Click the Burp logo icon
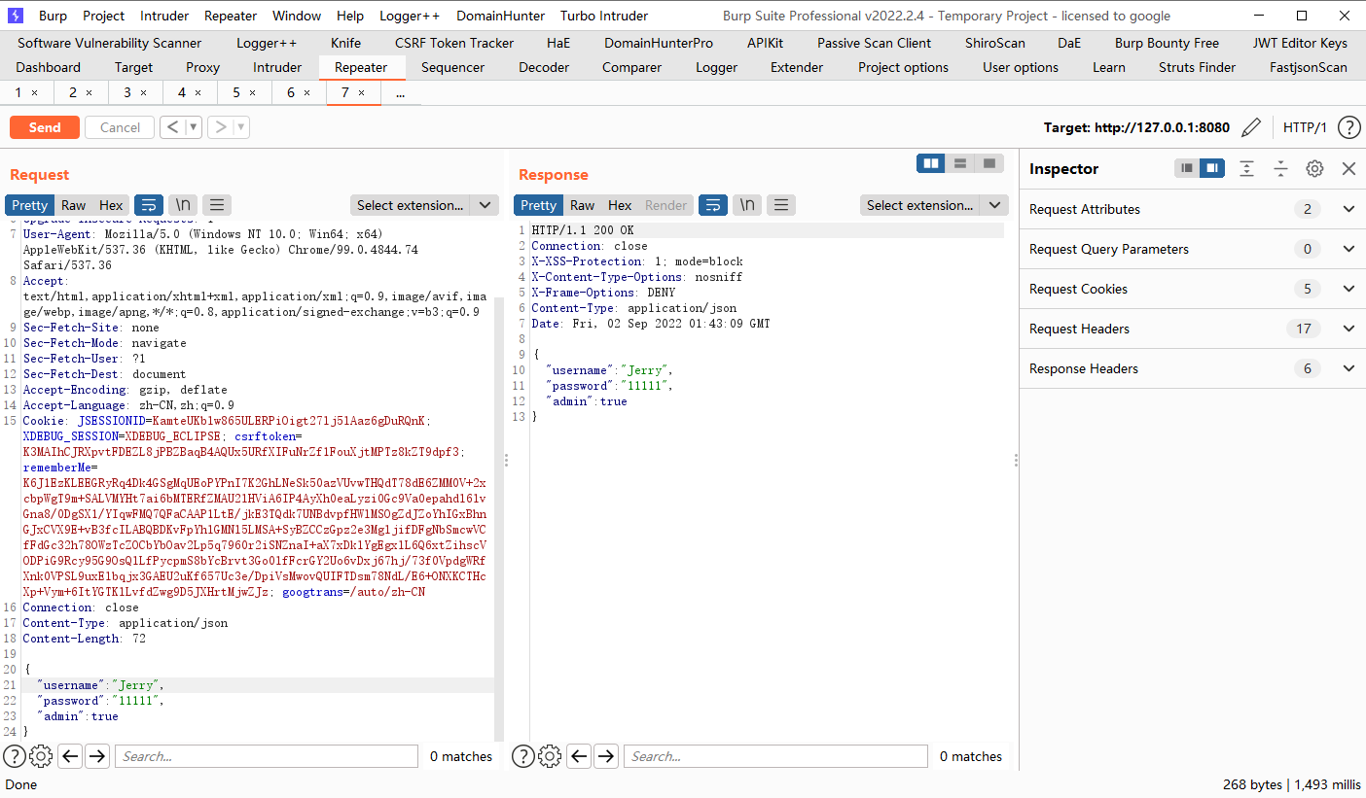The height and width of the screenshot is (798, 1366). 15,16
